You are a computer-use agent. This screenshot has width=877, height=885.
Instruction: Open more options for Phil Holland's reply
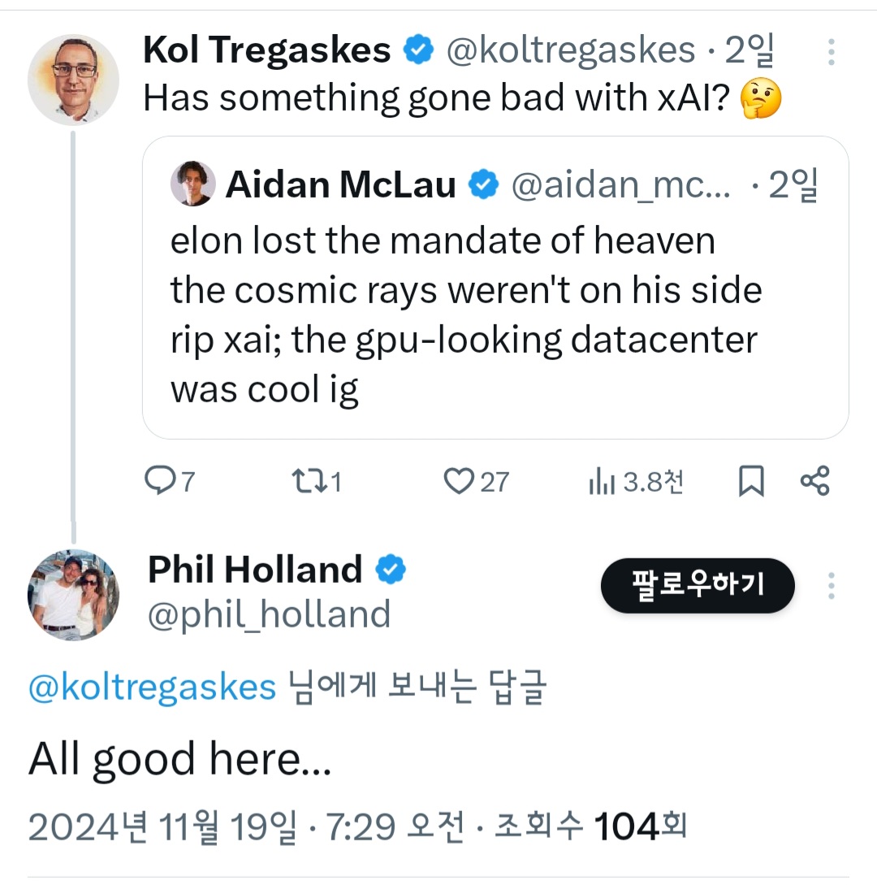tap(831, 586)
